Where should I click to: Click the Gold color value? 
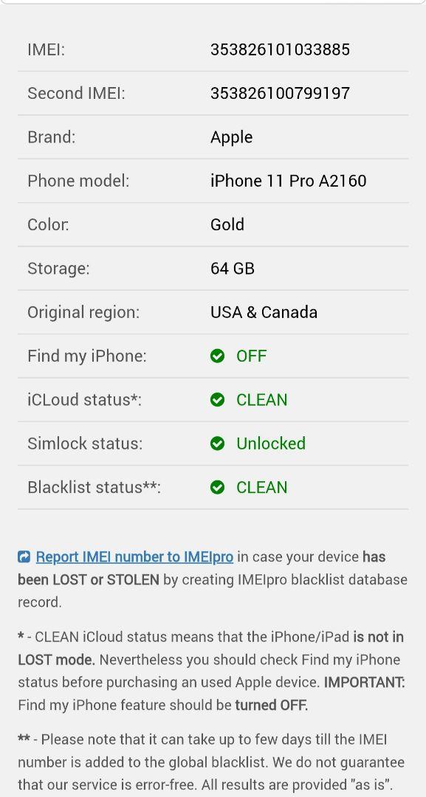click(x=227, y=224)
